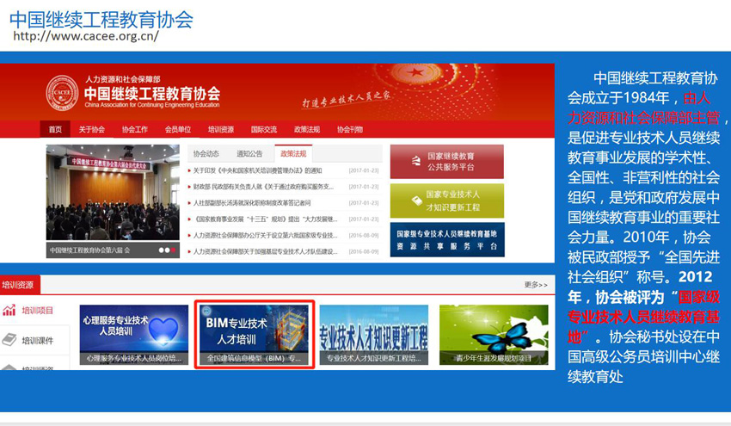Select the first white carousel dot
The height and width of the screenshot is (426, 731).
coord(162,250)
